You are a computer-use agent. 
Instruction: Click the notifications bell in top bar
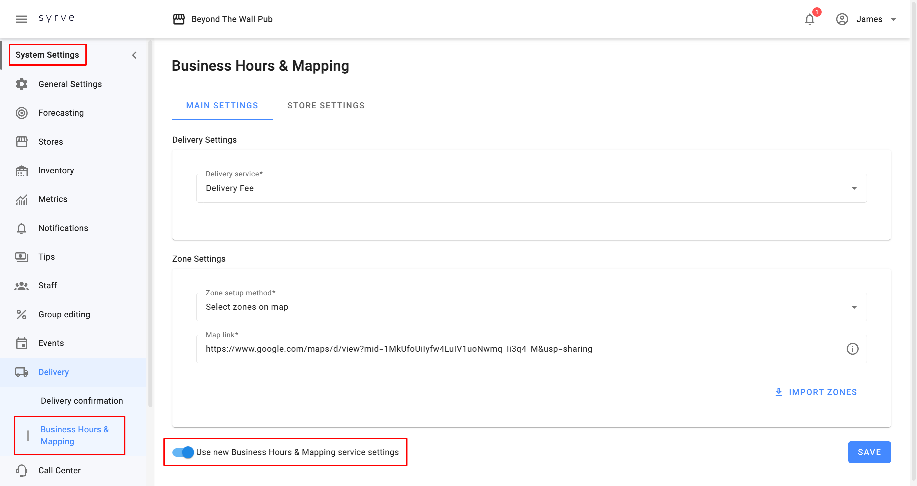(810, 19)
